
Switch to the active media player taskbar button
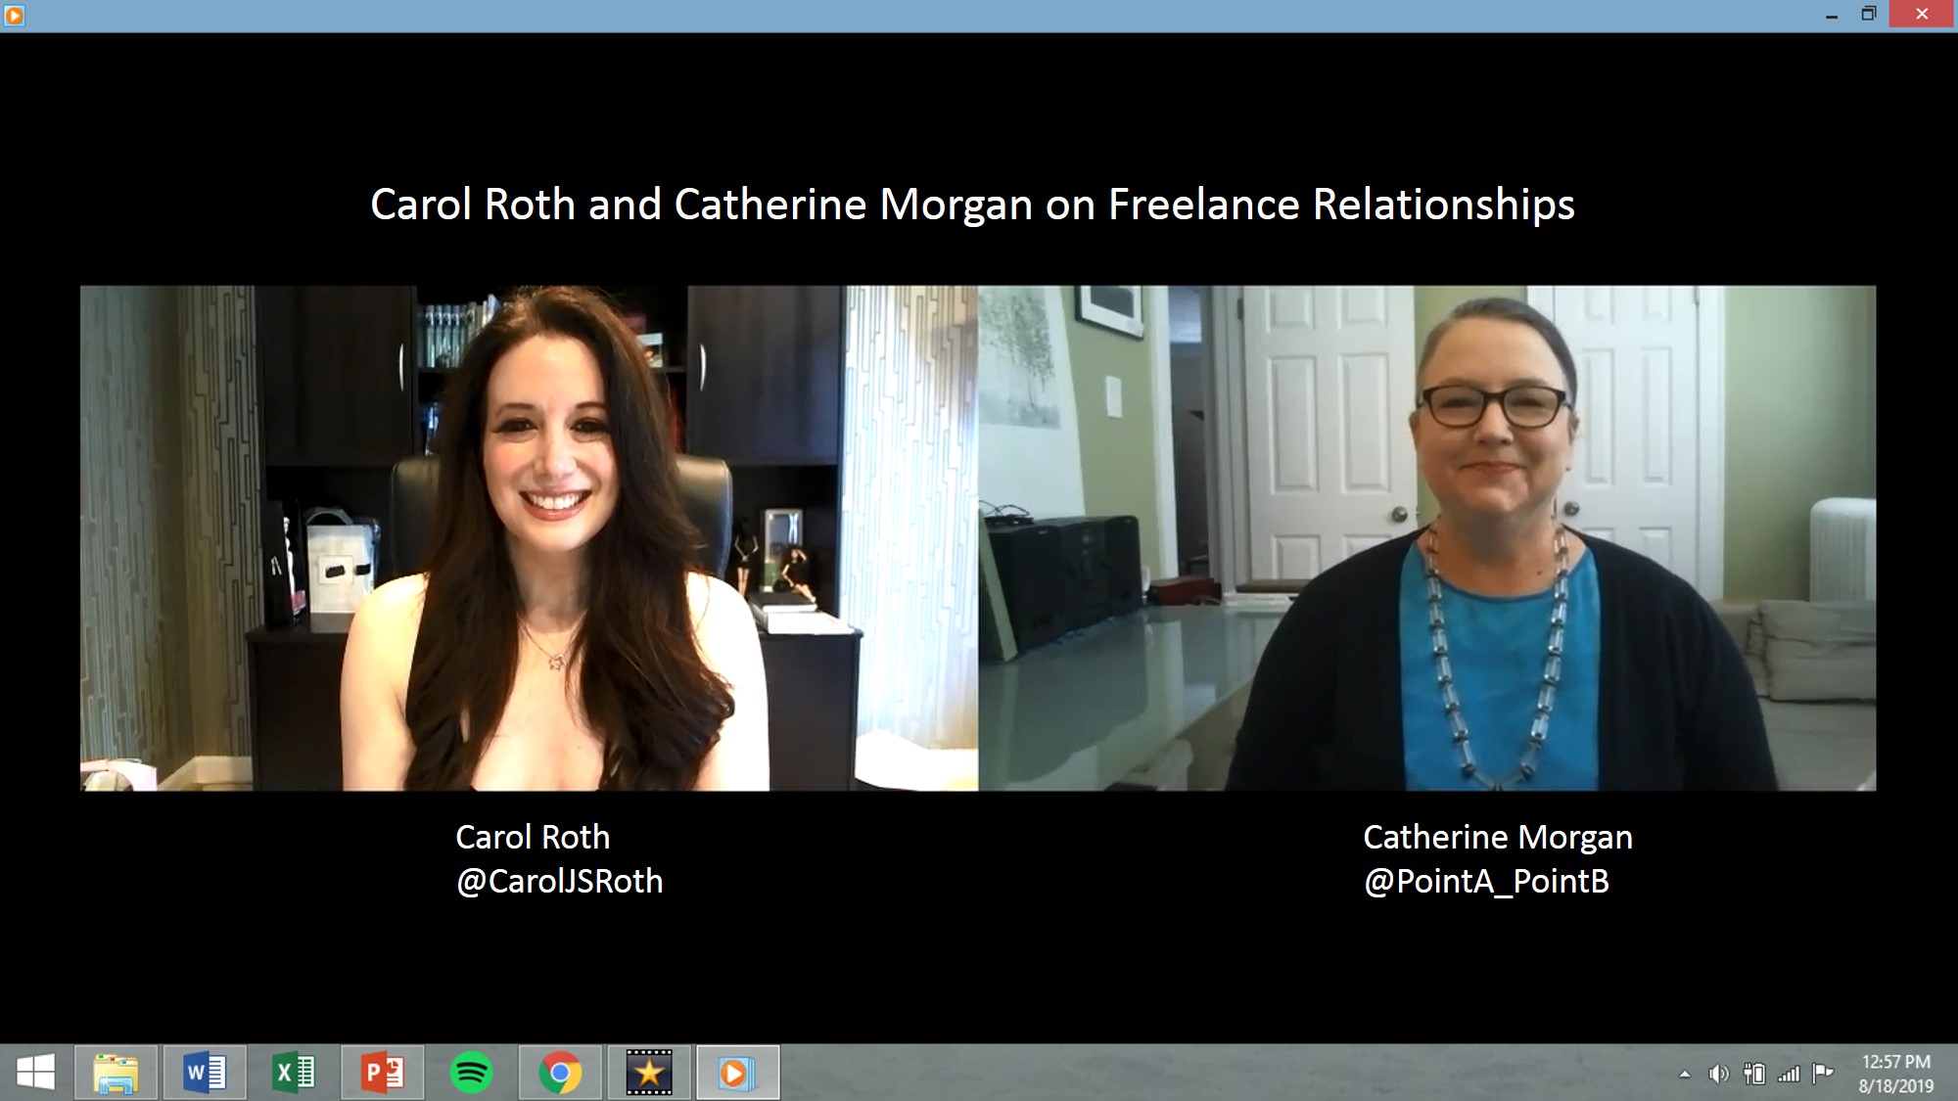pyautogui.click(x=736, y=1073)
